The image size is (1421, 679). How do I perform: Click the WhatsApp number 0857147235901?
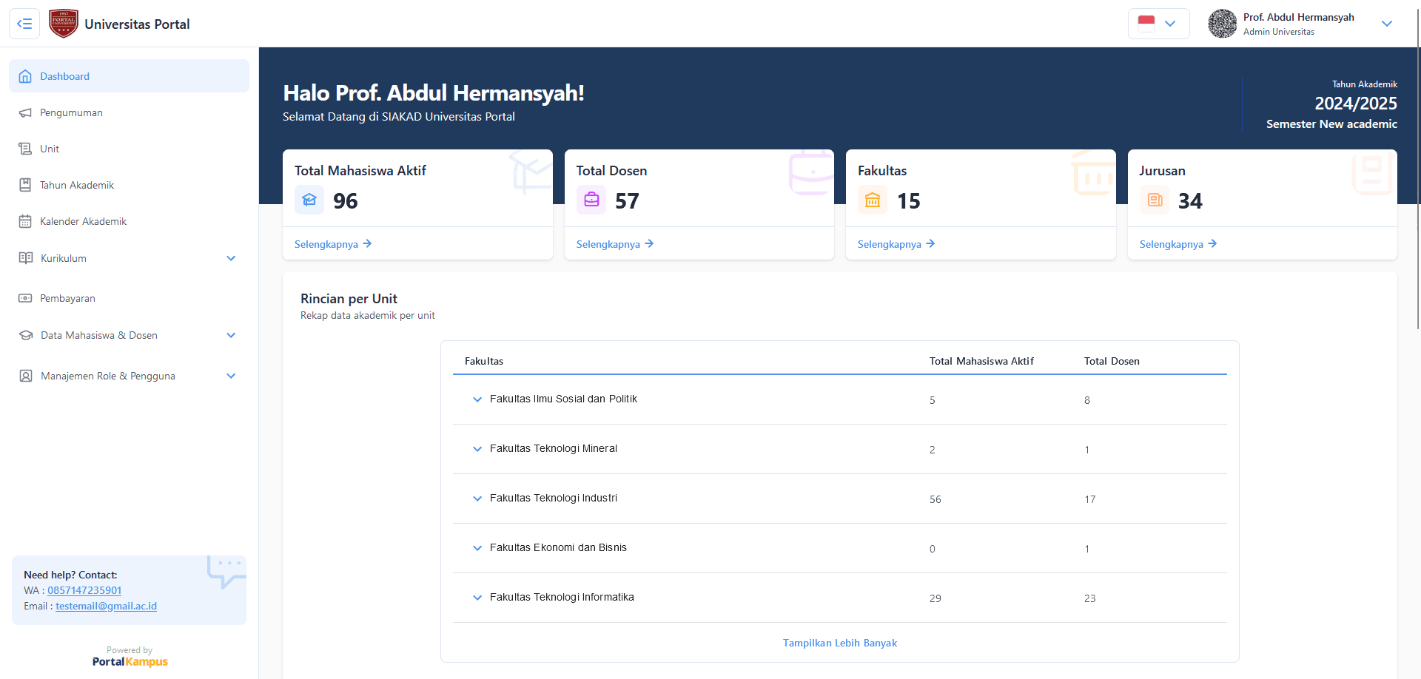coord(84,590)
